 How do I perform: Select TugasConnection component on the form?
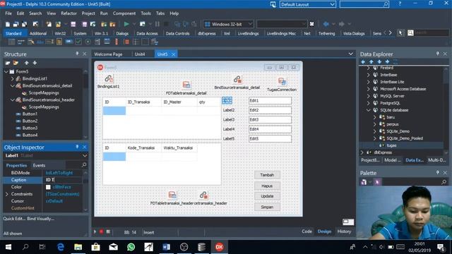282,82
